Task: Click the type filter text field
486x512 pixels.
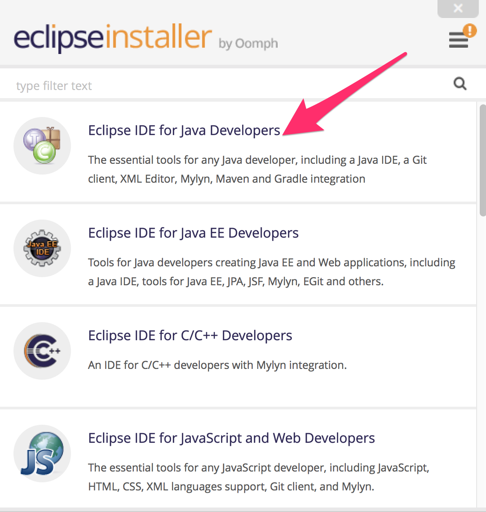Action: 180,85
